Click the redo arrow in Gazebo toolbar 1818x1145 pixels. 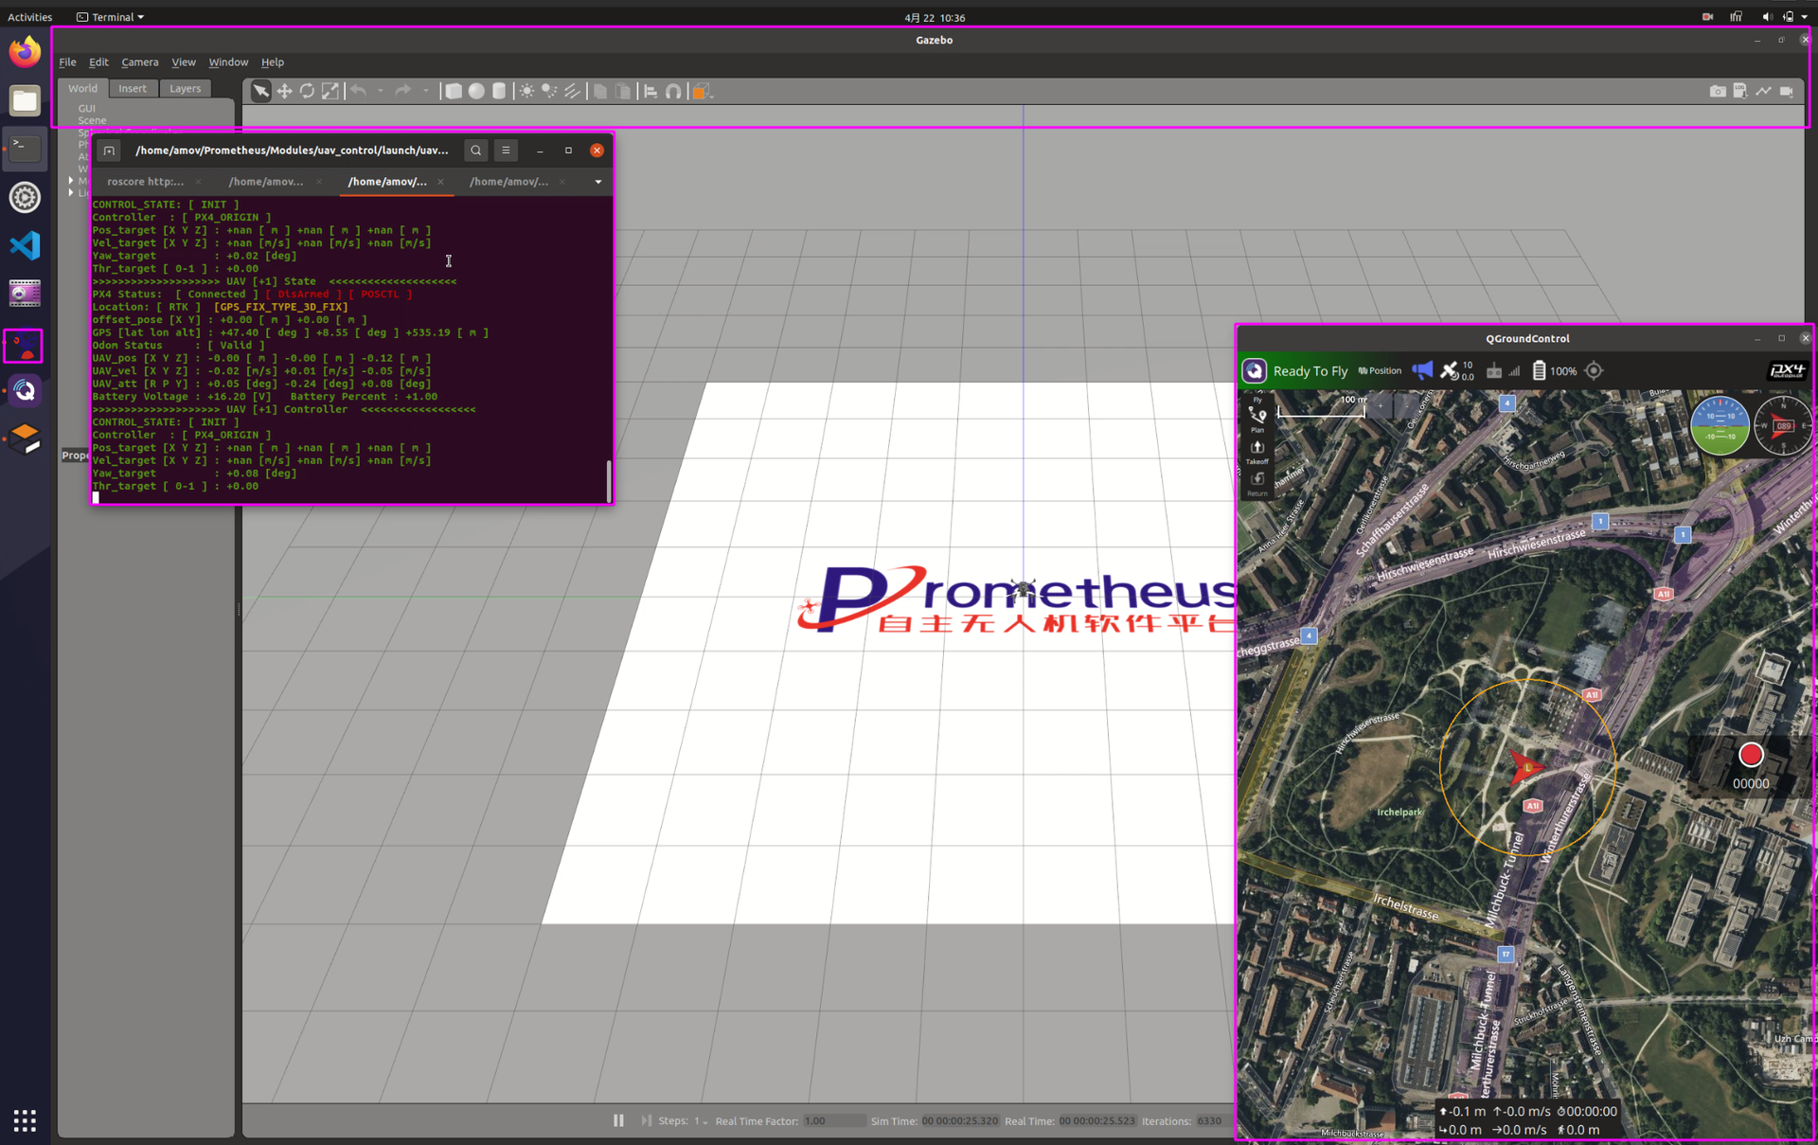pyautogui.click(x=403, y=91)
